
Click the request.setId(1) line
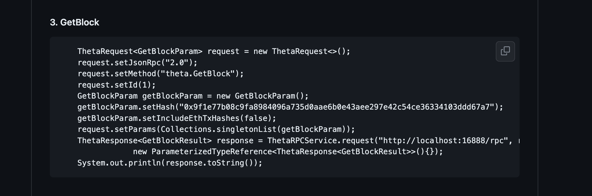(x=117, y=85)
